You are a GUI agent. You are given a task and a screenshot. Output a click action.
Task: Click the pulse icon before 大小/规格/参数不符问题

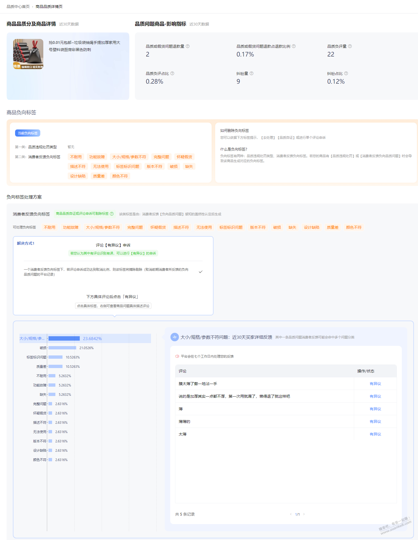(x=175, y=337)
